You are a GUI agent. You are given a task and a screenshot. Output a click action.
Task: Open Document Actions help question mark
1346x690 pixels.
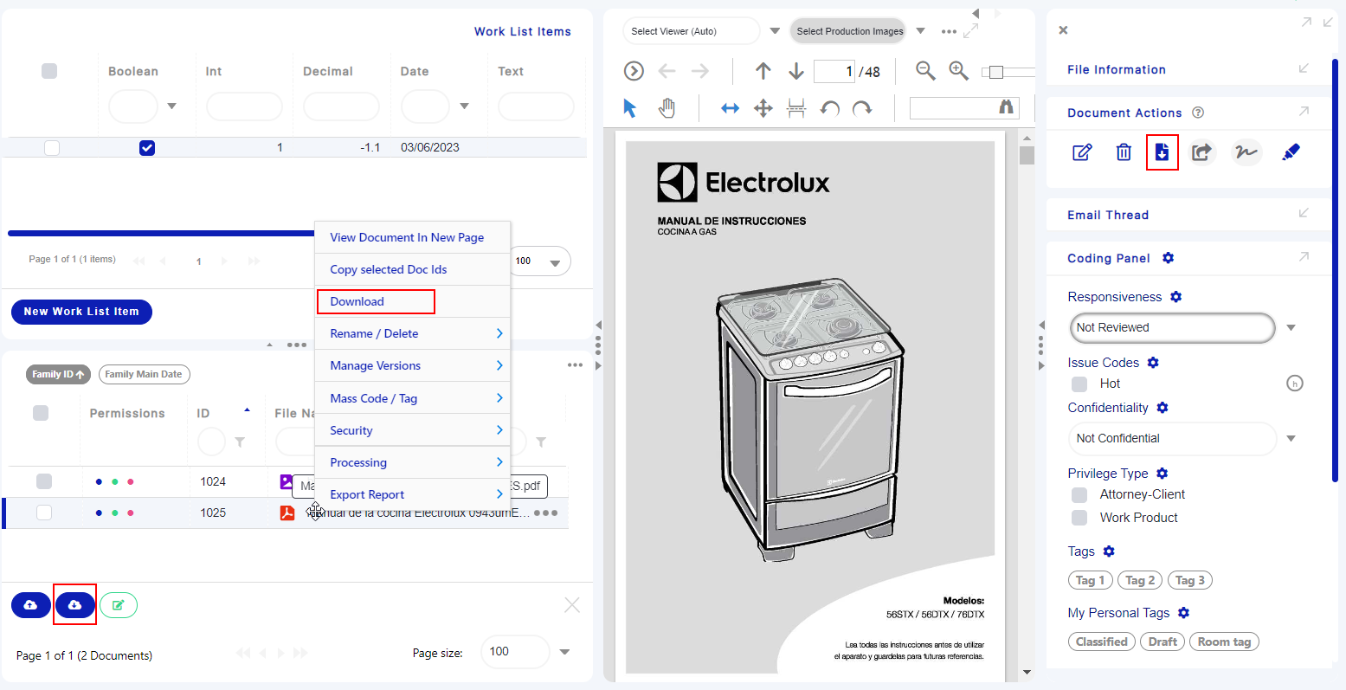click(1198, 113)
